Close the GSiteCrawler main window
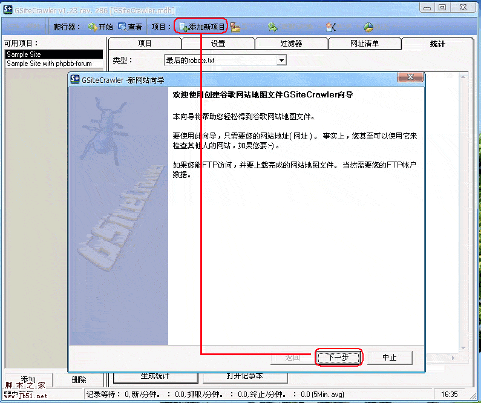This screenshot has height=403, width=481. 463,7
